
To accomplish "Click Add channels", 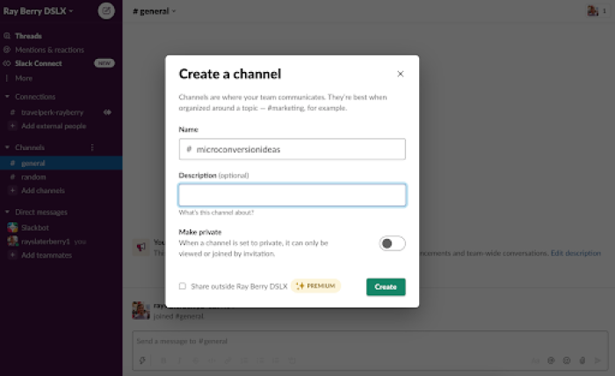I will [43, 191].
